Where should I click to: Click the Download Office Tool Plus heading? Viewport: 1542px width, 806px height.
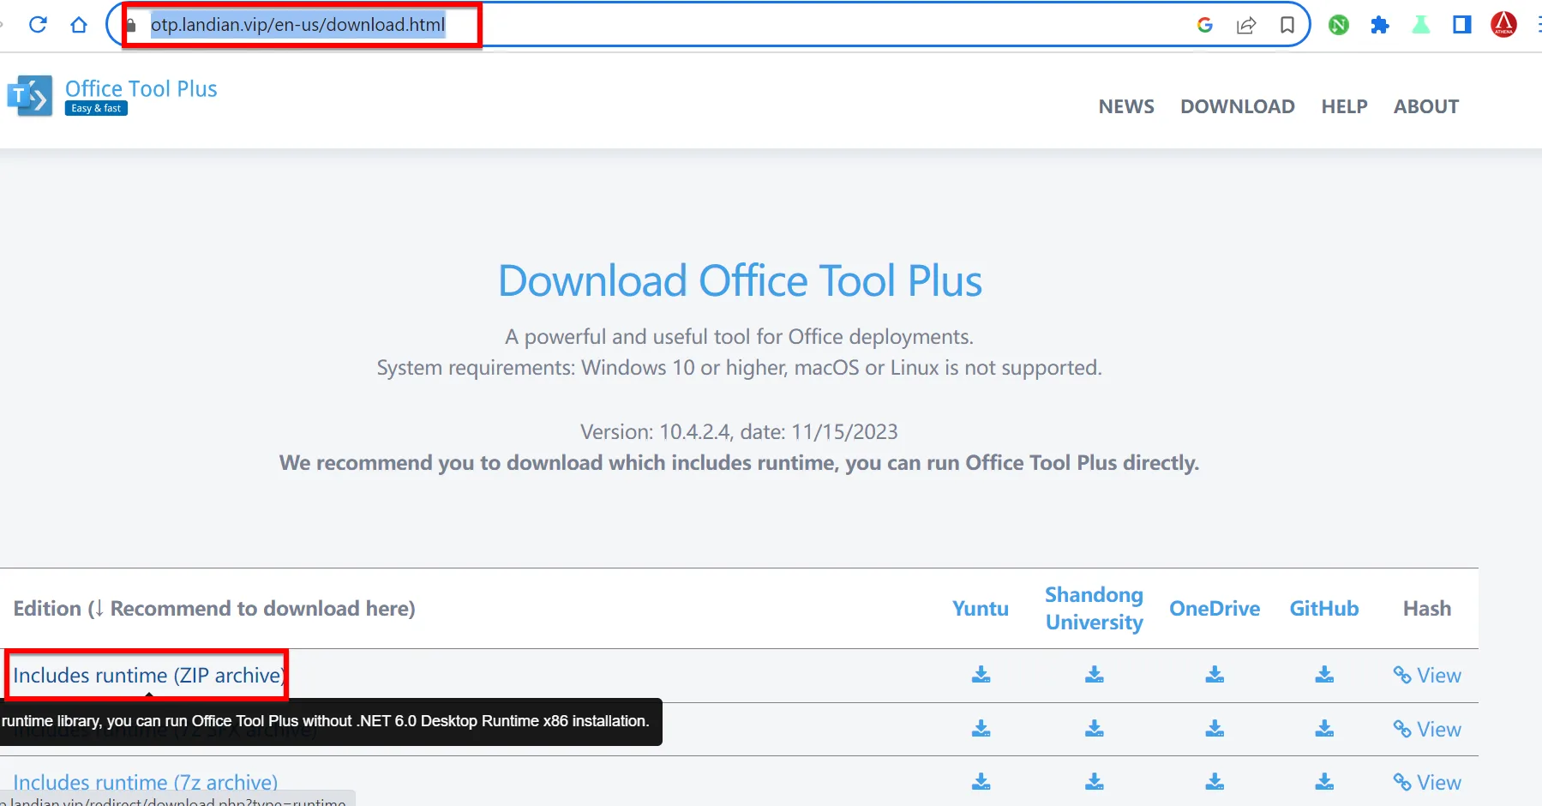point(740,281)
